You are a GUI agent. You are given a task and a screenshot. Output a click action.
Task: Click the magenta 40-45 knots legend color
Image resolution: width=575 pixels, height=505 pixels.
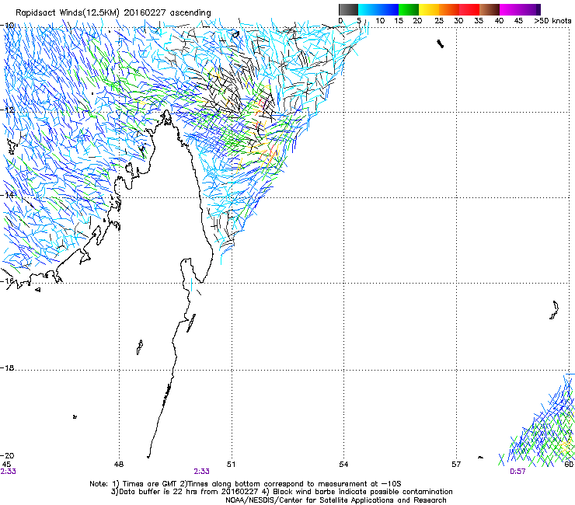tap(510, 9)
